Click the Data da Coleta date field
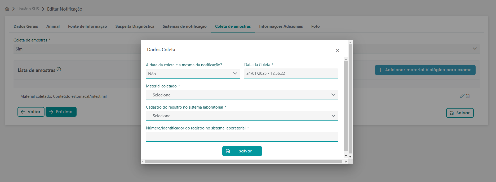 pyautogui.click(x=291, y=73)
